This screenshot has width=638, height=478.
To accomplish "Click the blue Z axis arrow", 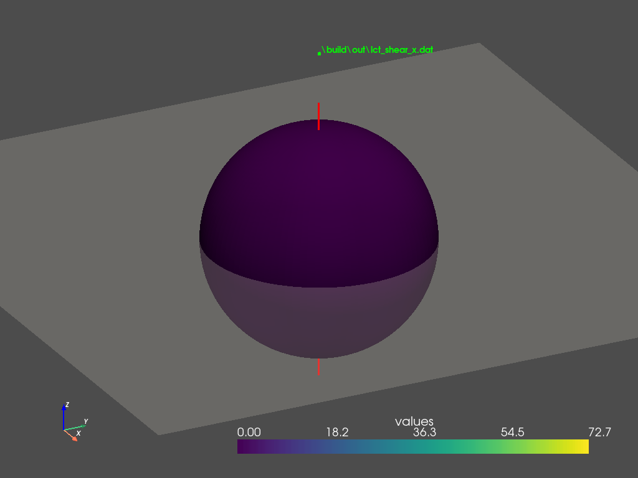I will pos(64,415).
